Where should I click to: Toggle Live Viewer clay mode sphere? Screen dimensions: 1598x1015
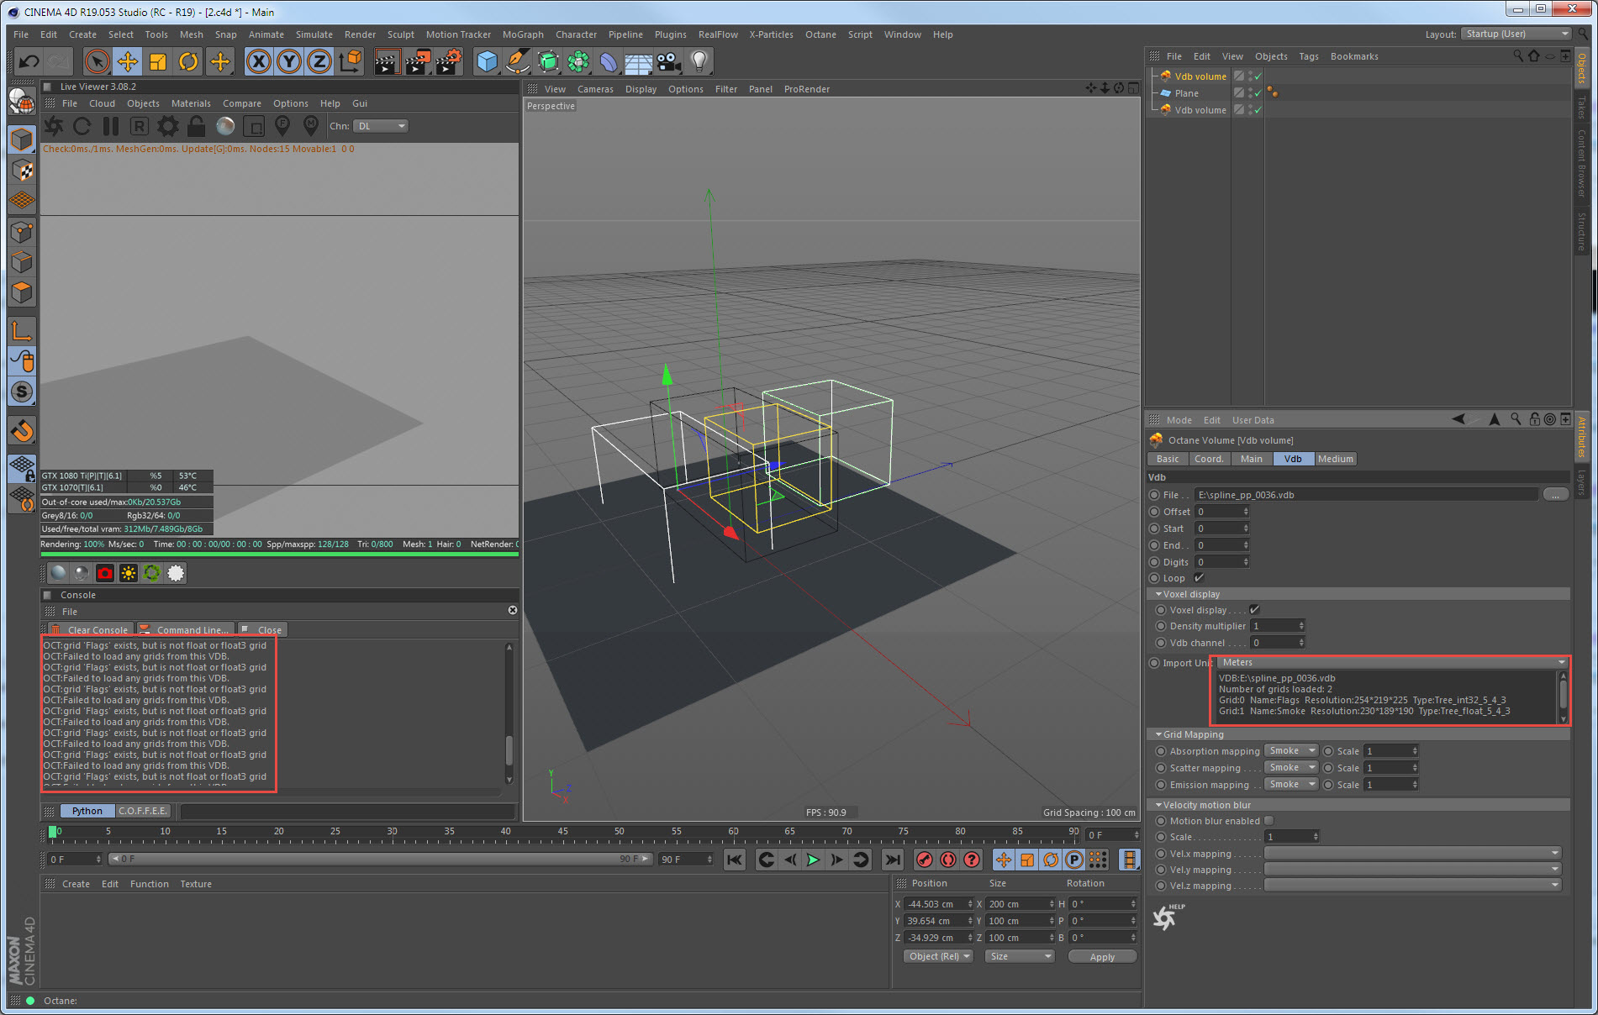pyautogui.click(x=225, y=126)
